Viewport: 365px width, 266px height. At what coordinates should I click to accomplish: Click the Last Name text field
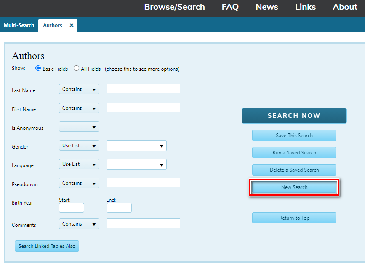[143, 89]
